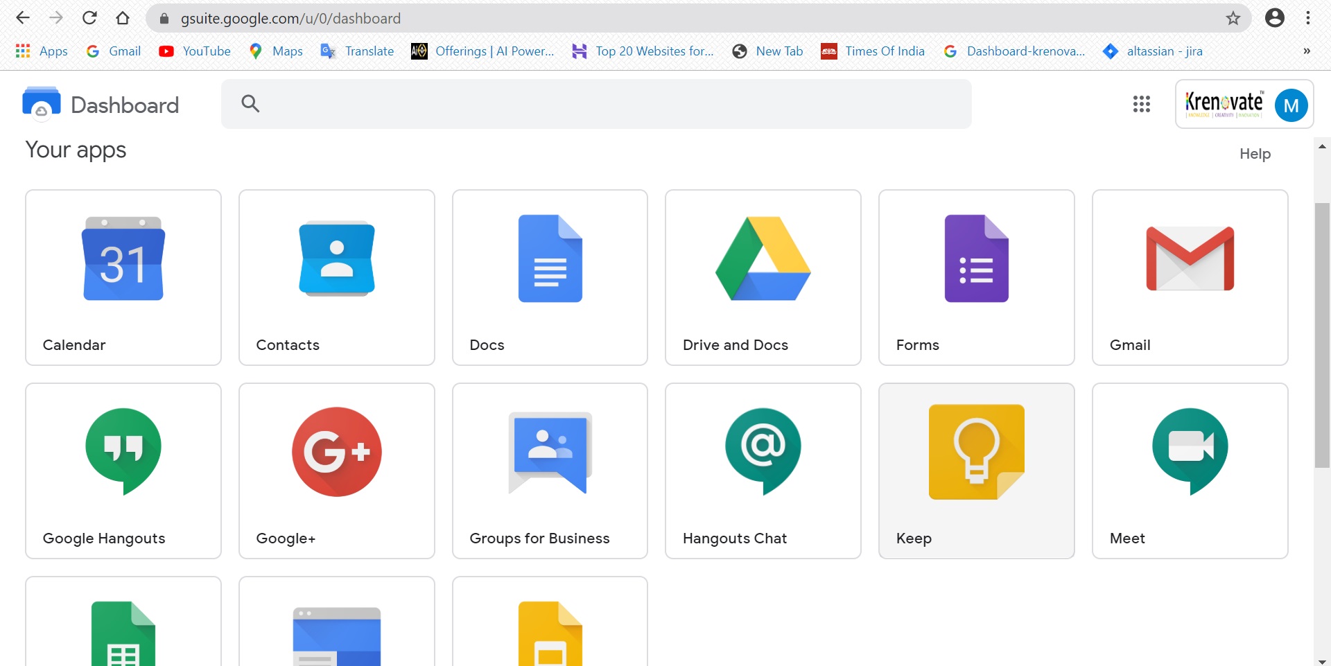Go to browser home page

click(123, 18)
